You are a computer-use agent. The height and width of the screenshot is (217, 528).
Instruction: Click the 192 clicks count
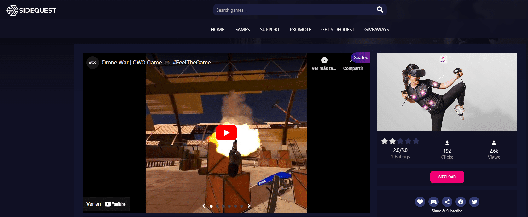447,151
